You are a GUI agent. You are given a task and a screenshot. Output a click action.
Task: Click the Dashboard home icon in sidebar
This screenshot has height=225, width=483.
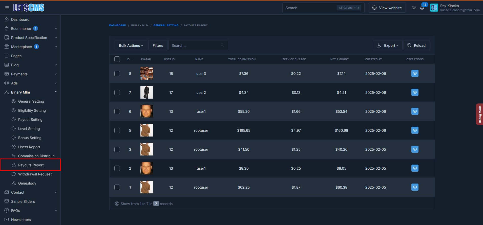coord(7,19)
